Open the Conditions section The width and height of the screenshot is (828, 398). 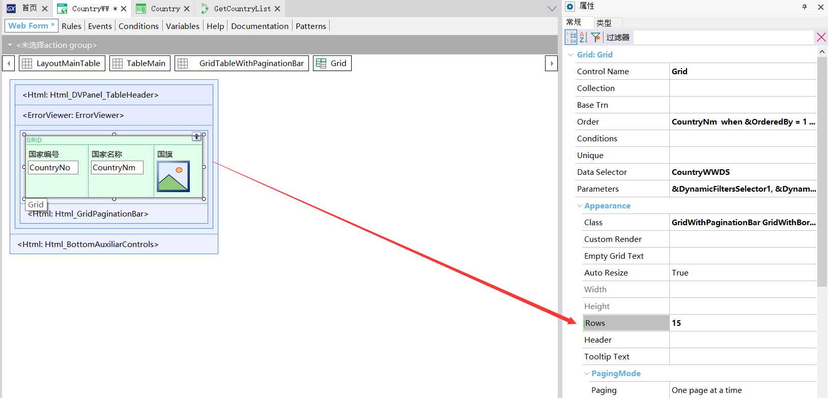[x=138, y=26]
